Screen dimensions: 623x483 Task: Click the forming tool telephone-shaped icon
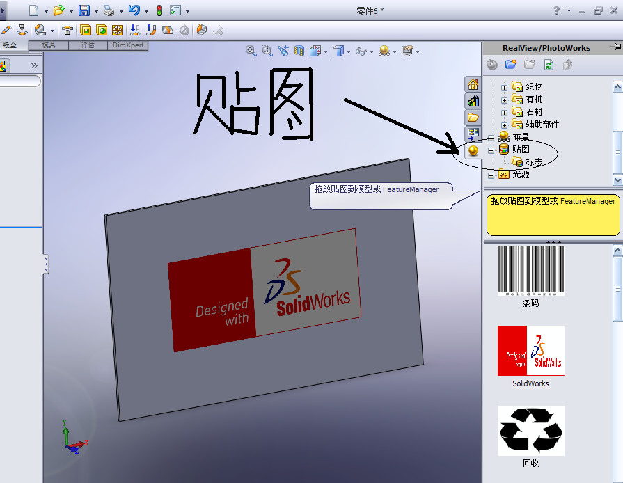68,30
